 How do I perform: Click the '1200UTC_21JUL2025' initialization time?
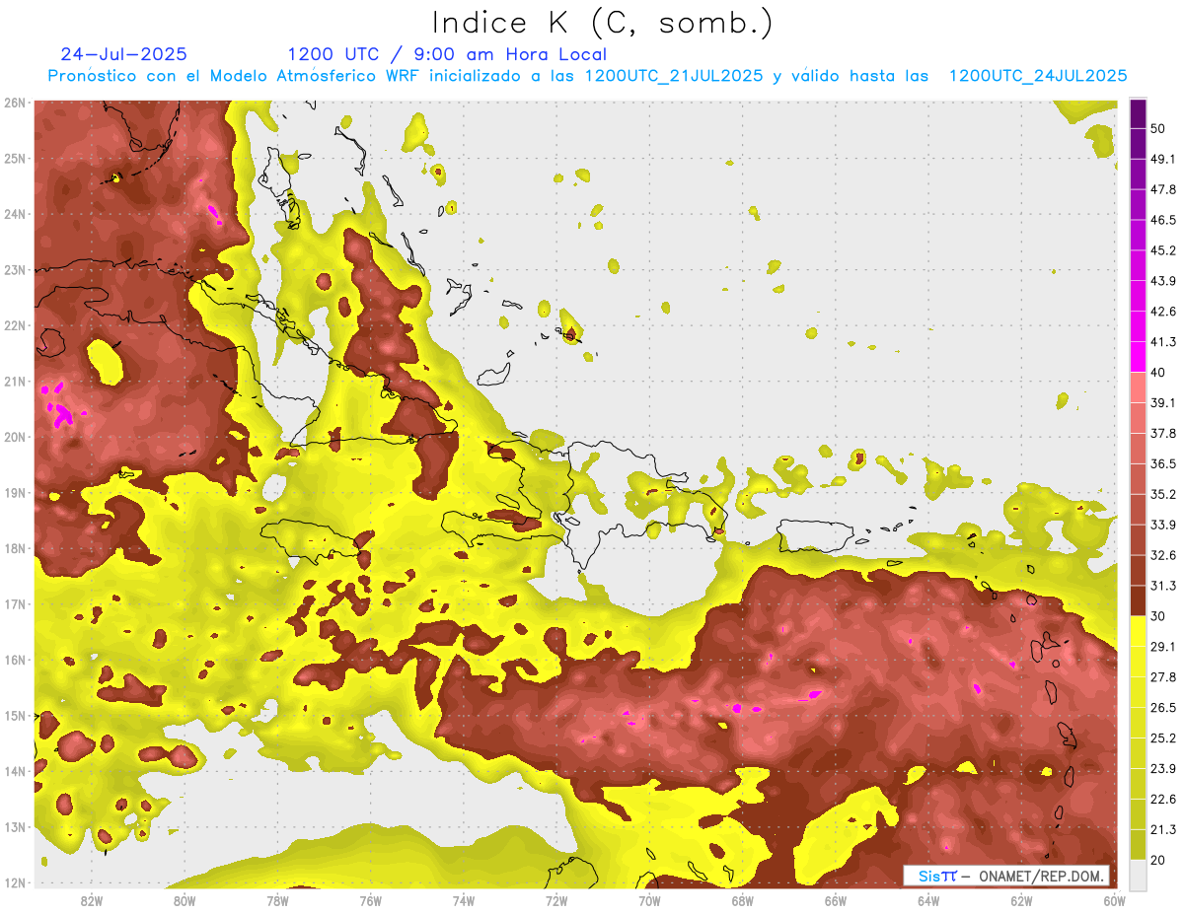pyautogui.click(x=674, y=76)
